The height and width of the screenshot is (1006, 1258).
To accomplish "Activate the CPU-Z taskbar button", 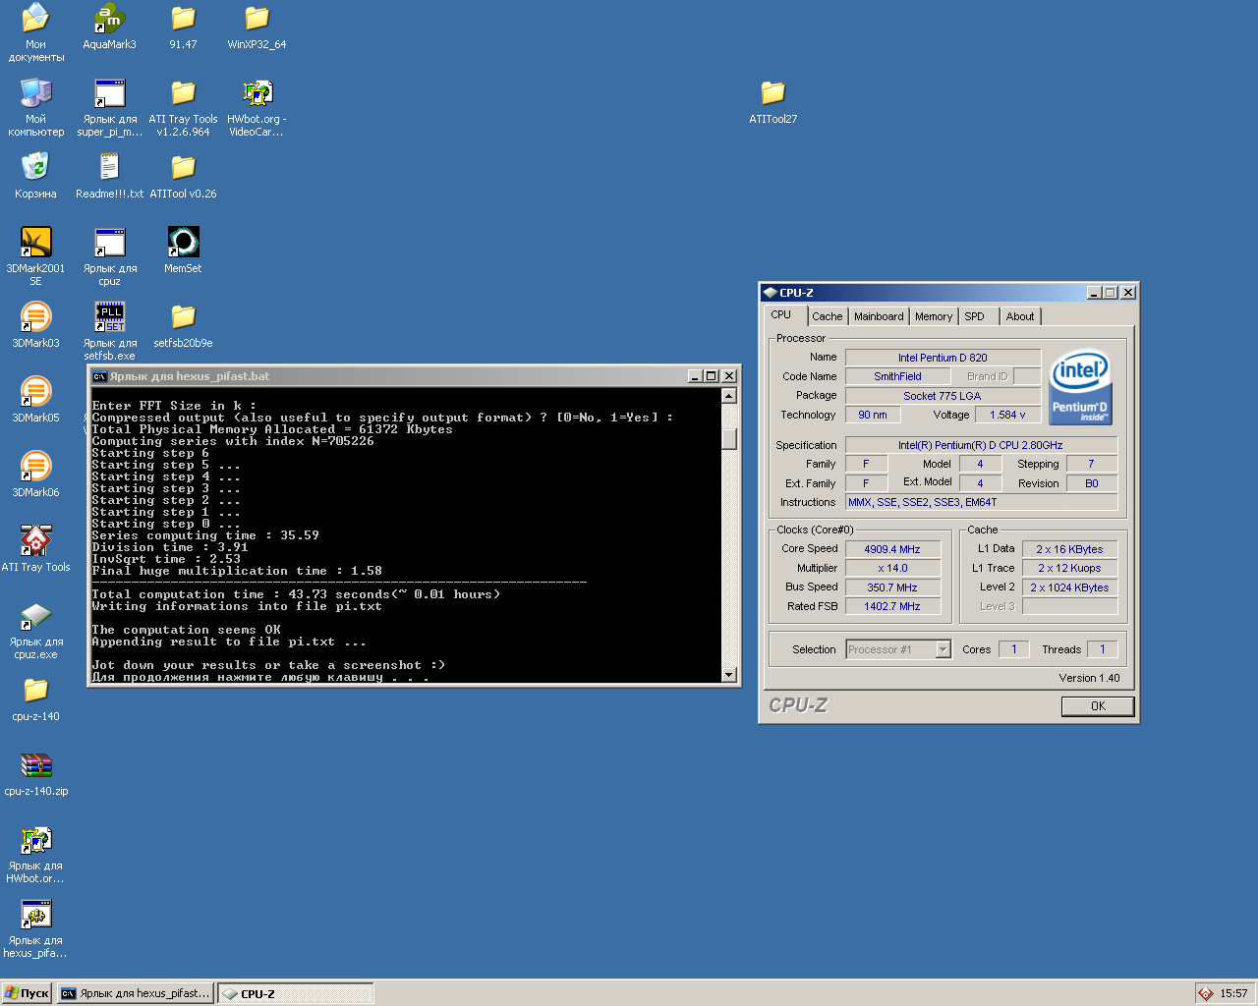I will (x=296, y=993).
